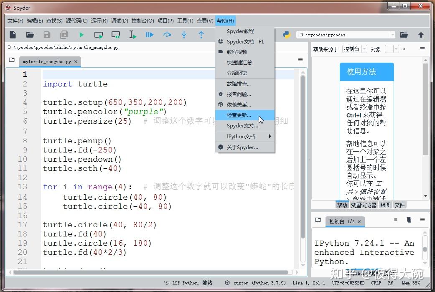This screenshot has width=435, height=292.
Task: Open the editor options hamburger icon
Action: click(300, 59)
